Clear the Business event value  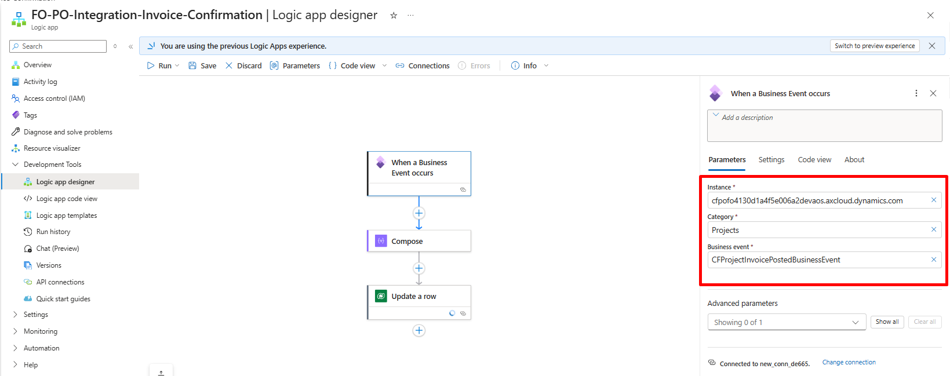934,260
